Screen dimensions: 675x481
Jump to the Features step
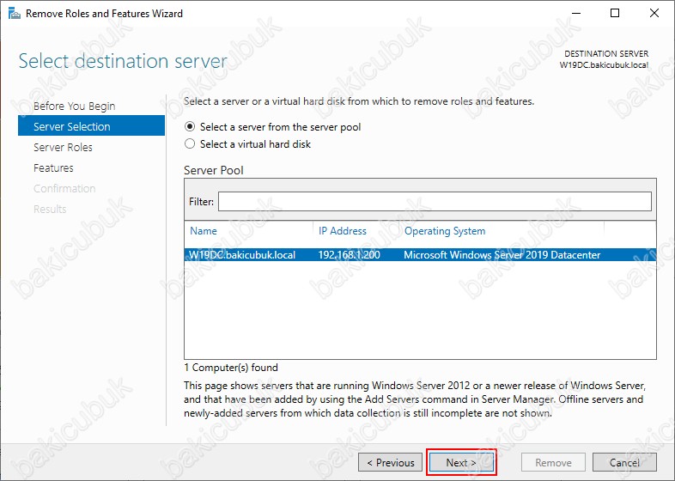pos(53,167)
